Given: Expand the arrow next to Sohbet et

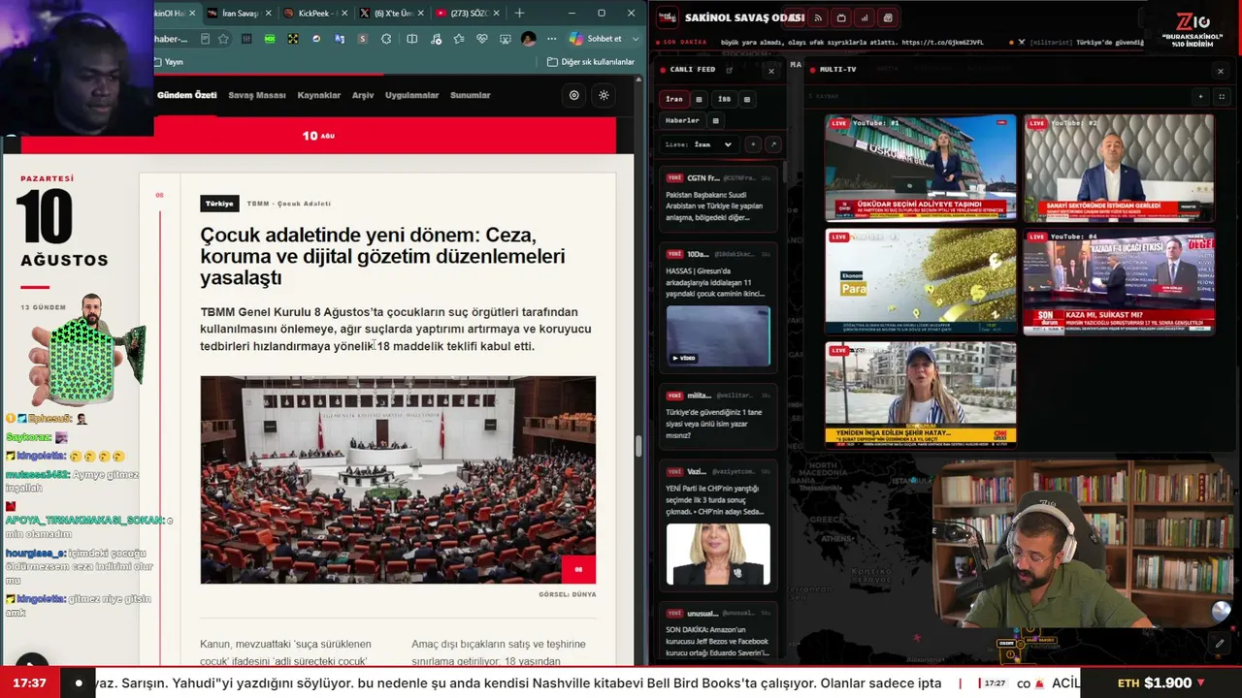Looking at the screenshot, I should point(636,39).
